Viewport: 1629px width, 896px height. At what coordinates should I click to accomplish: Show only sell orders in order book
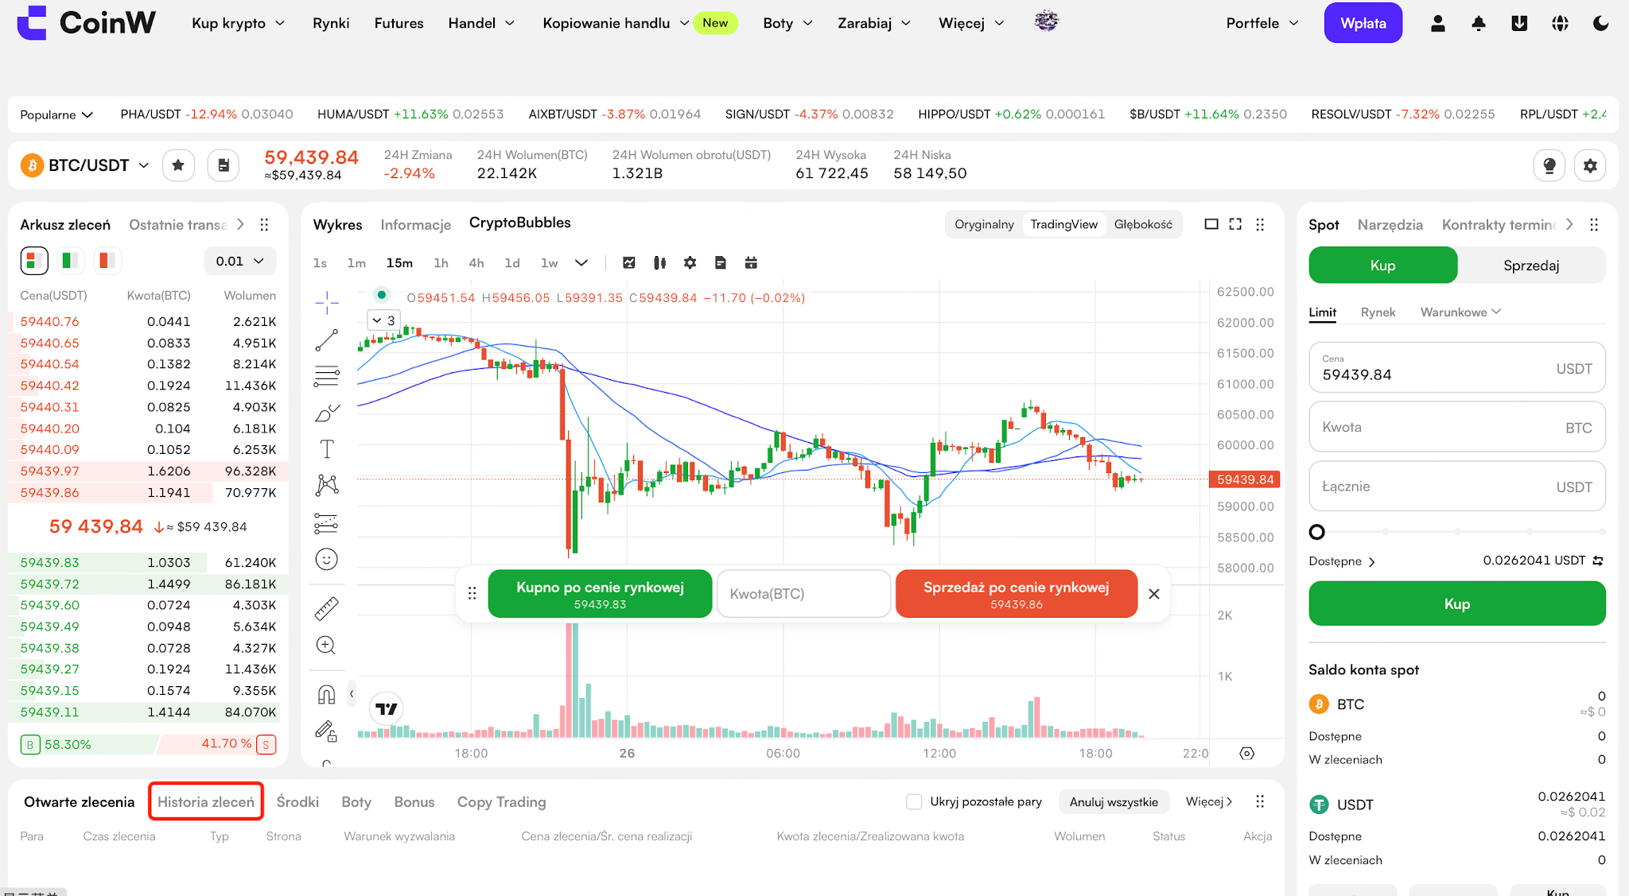pos(107,260)
